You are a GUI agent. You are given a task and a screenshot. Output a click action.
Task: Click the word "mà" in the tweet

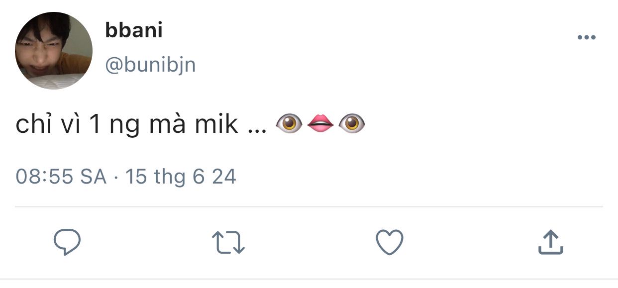pyautogui.click(x=168, y=124)
